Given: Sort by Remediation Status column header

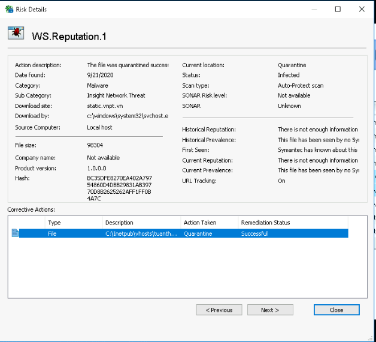Looking at the screenshot, I should pyautogui.click(x=293, y=223).
